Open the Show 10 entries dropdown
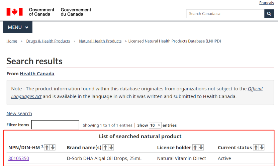Viewport: 278px width, 168px height. tap(155, 125)
